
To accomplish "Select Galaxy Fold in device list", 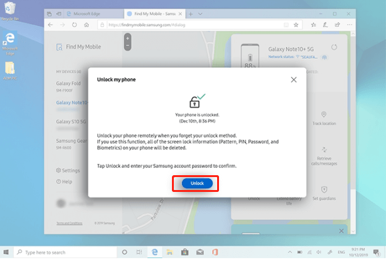I will click(68, 86).
